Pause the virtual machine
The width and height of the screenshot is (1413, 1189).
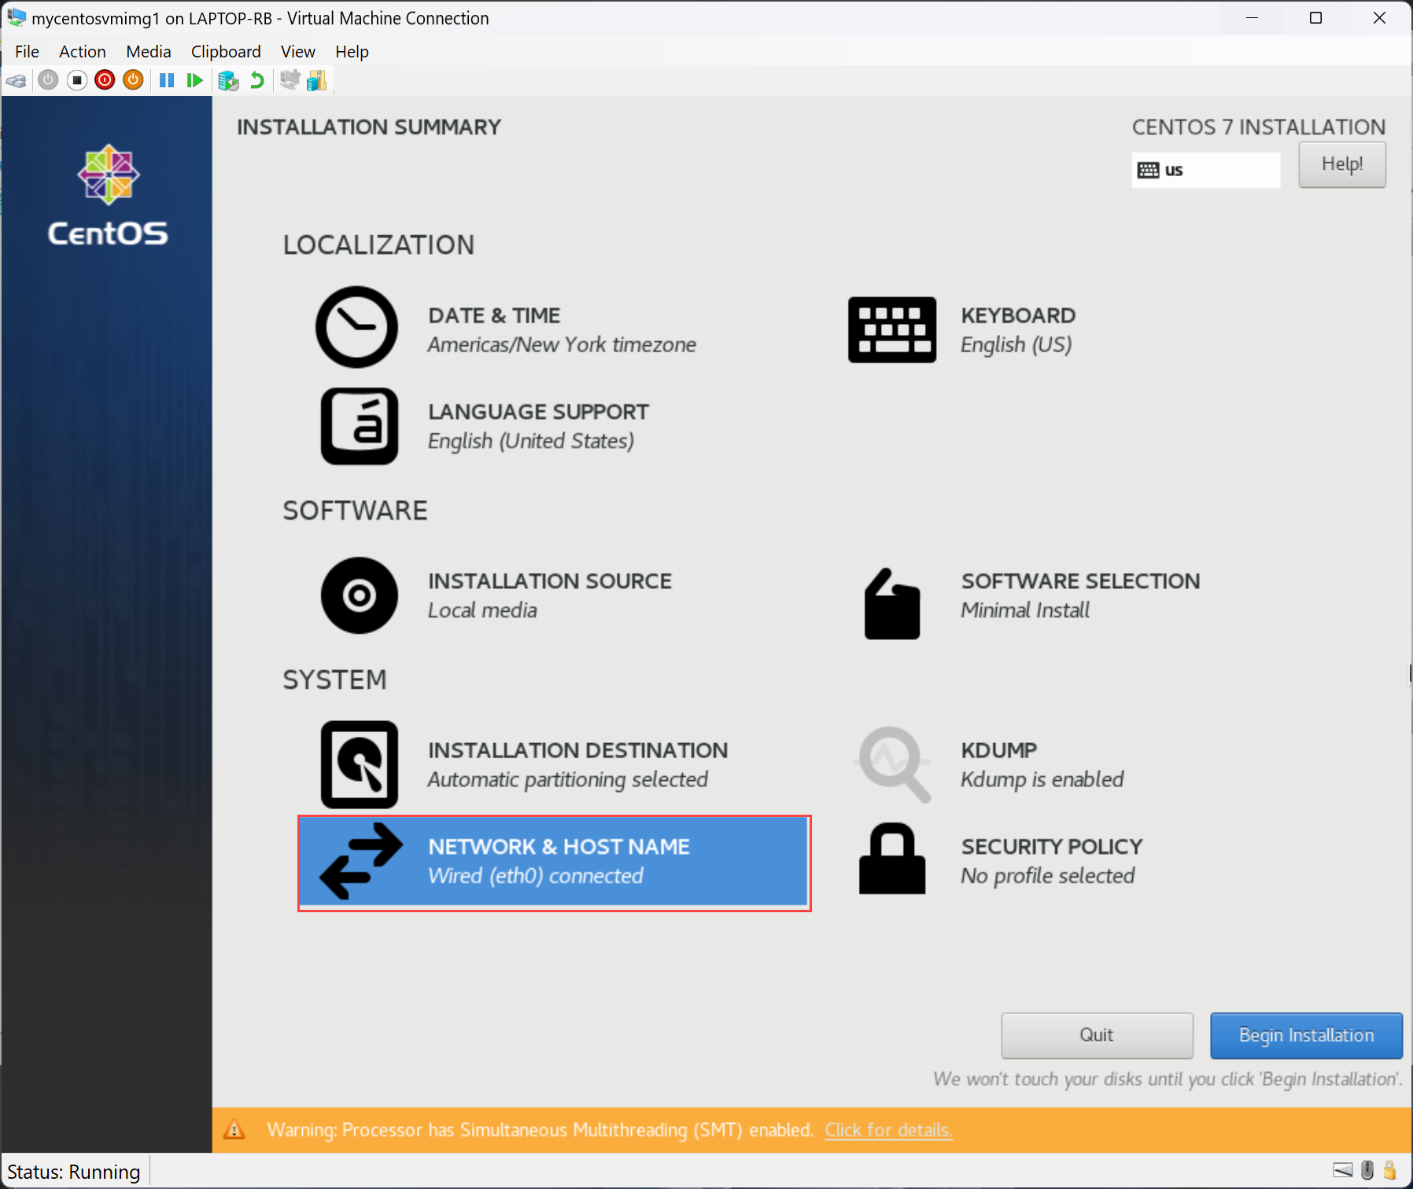[x=167, y=80]
